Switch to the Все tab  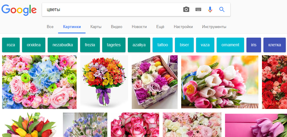click(50, 27)
